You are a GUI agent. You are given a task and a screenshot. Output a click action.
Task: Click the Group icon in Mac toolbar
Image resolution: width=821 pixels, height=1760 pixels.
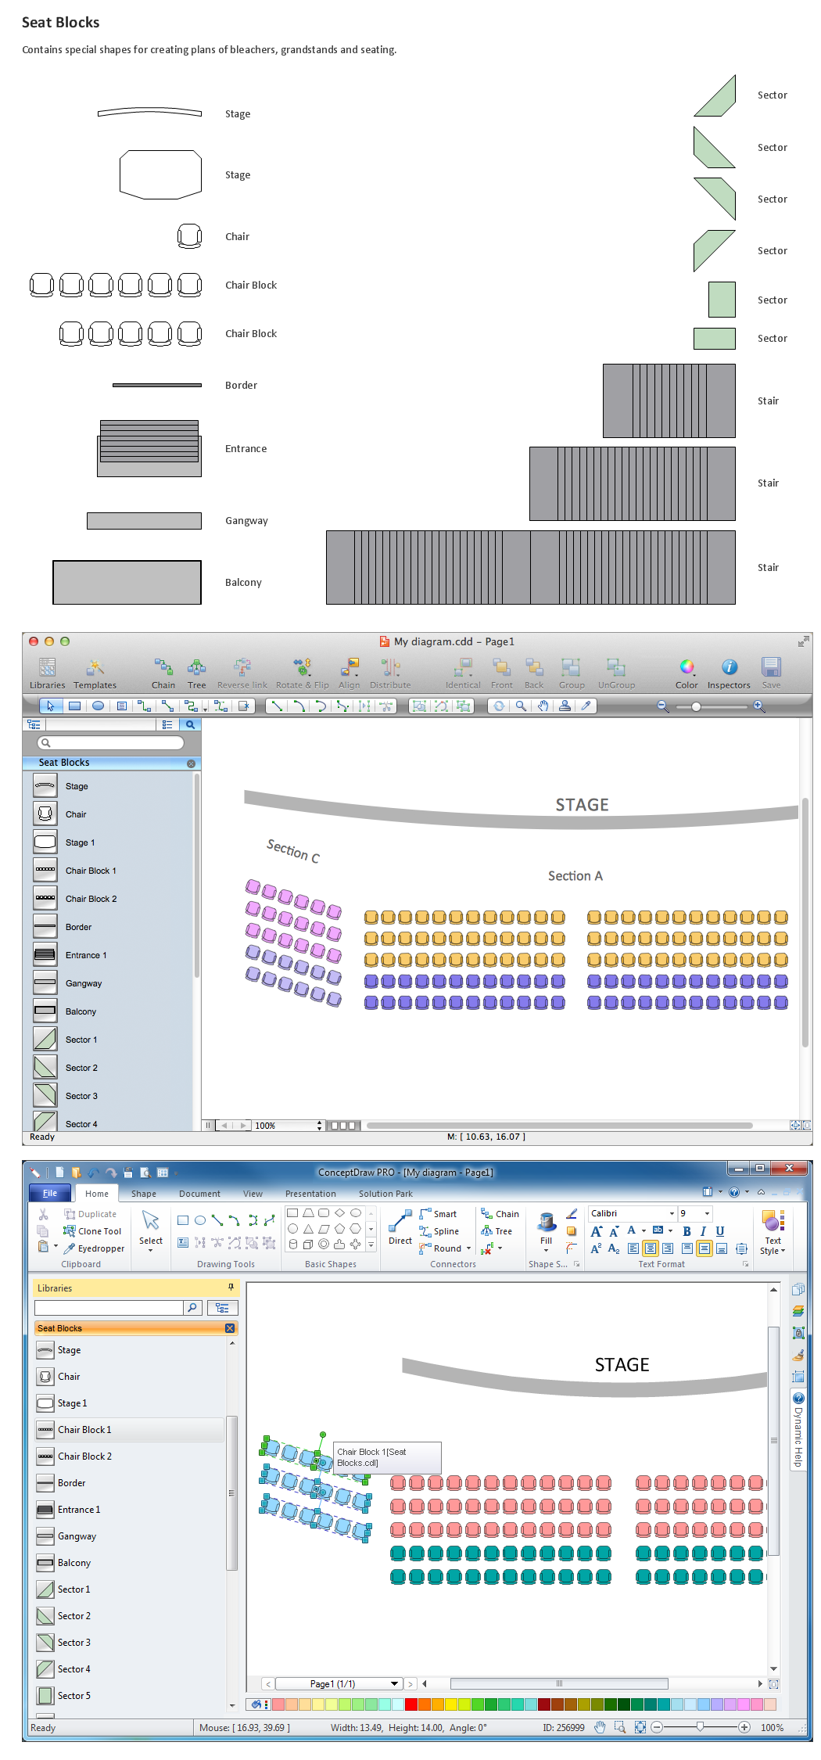572,673
